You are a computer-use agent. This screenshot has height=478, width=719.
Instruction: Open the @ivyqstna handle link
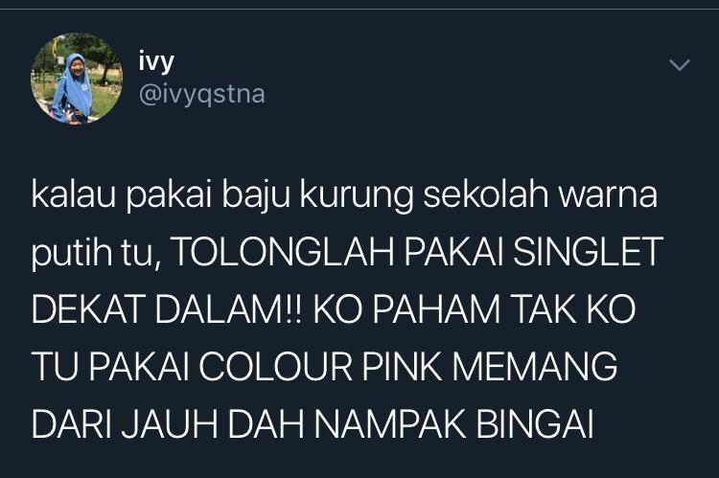(201, 95)
